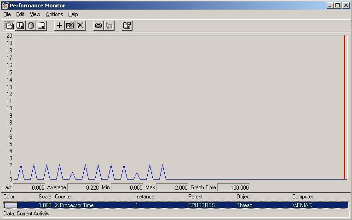Switch to the Chart view icon
This screenshot has height=220, width=352.
point(10,26)
